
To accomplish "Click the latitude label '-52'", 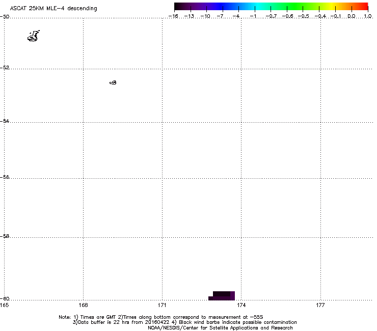I will 5,68.
